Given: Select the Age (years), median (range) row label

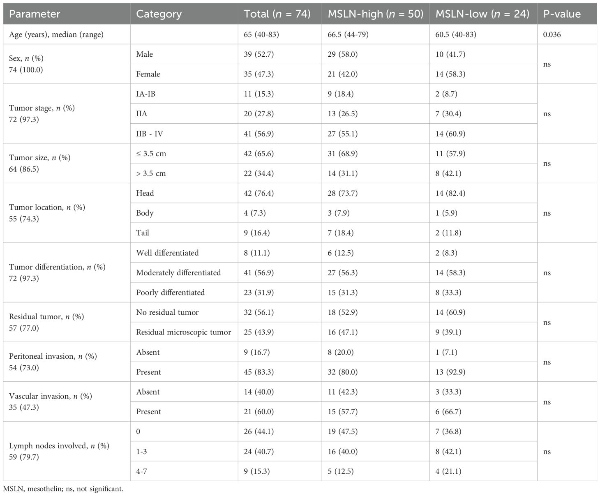Looking at the screenshot, I should click(56, 35).
